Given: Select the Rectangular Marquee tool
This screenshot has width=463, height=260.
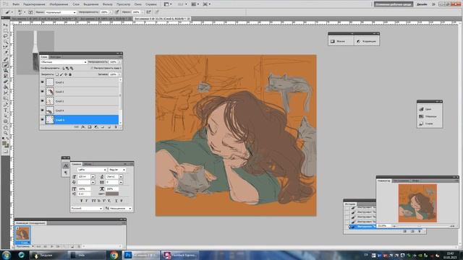Looking at the screenshot, I should [x=5, y=30].
